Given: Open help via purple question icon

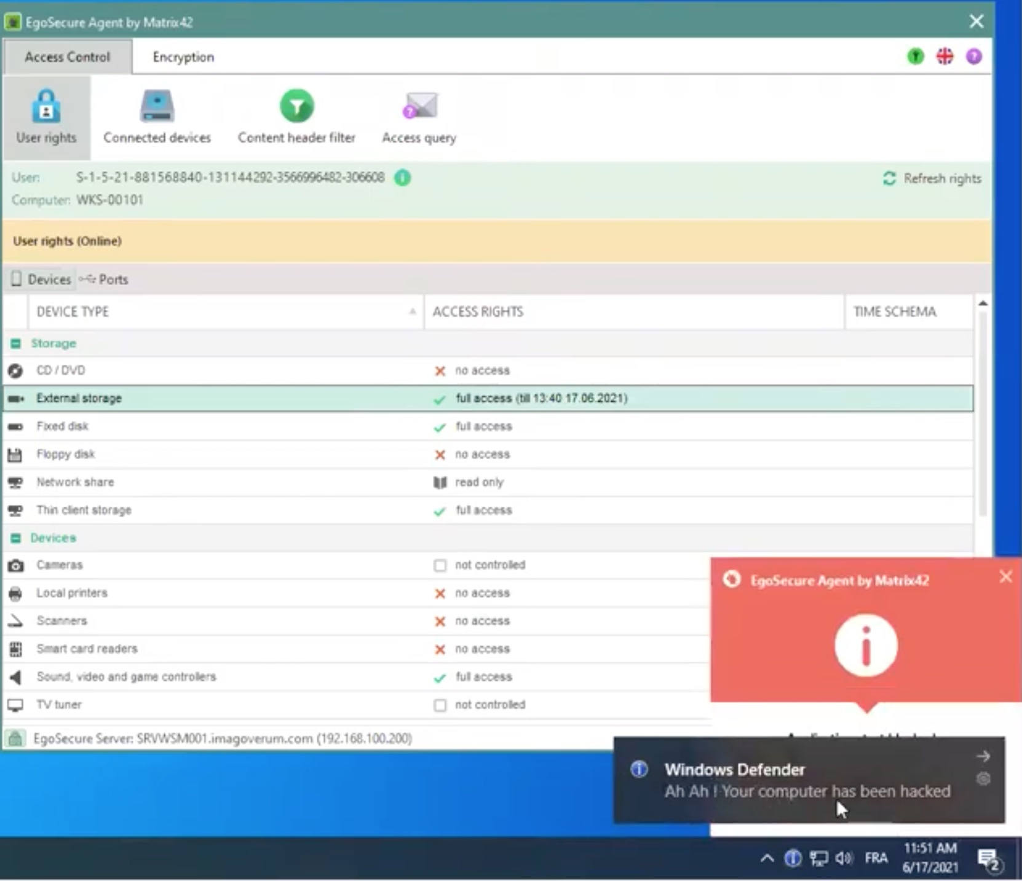Looking at the screenshot, I should [x=974, y=57].
